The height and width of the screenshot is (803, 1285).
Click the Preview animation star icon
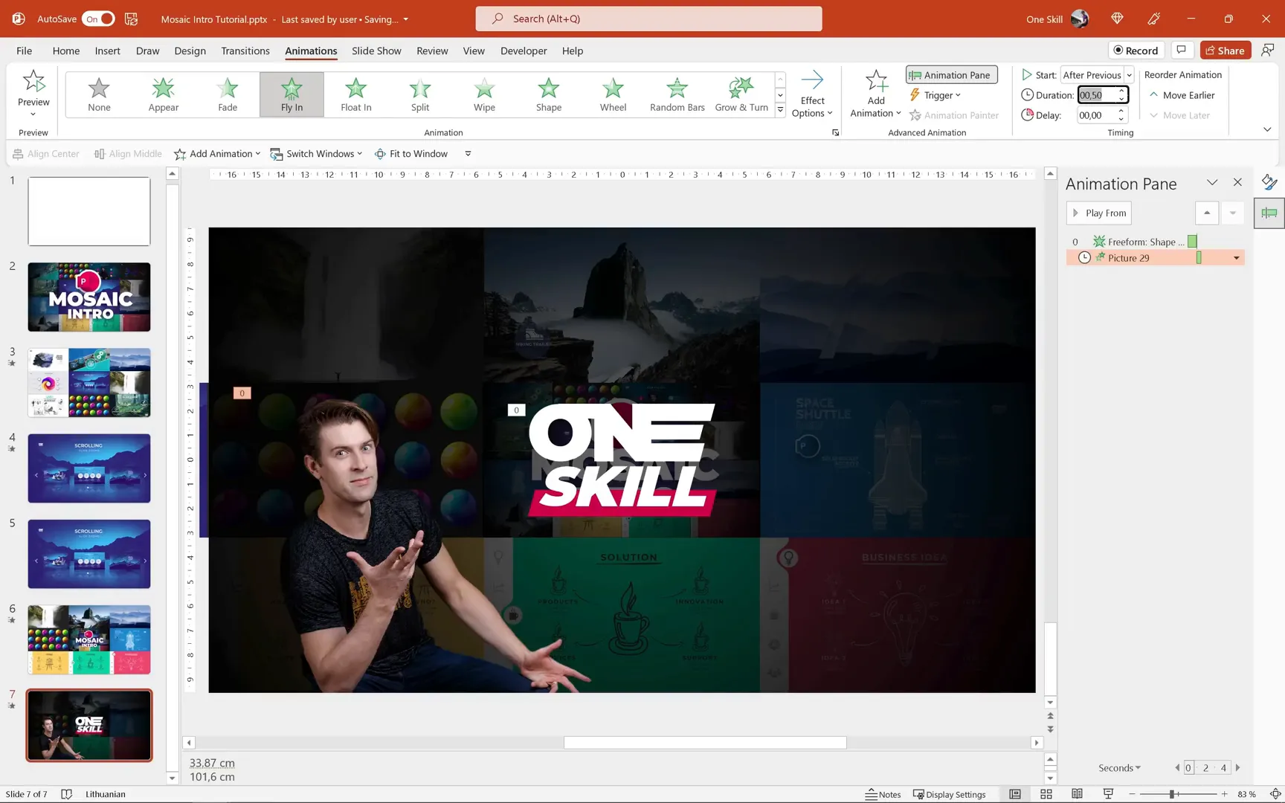[x=33, y=81]
